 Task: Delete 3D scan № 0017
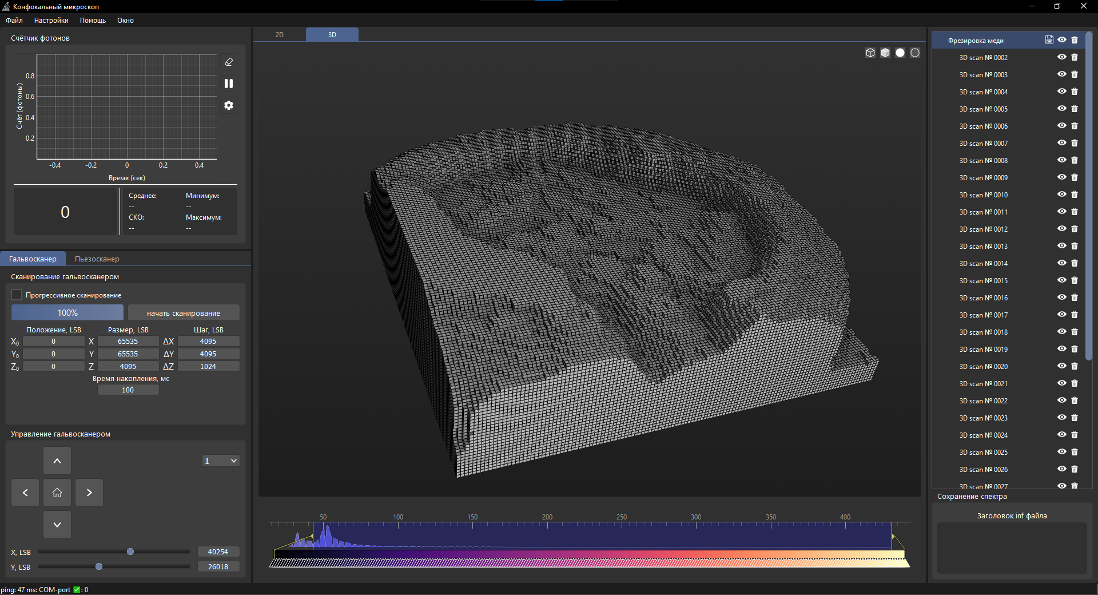1075,315
